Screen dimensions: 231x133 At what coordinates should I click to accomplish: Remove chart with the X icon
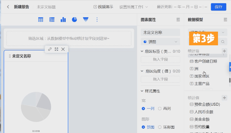63,49
